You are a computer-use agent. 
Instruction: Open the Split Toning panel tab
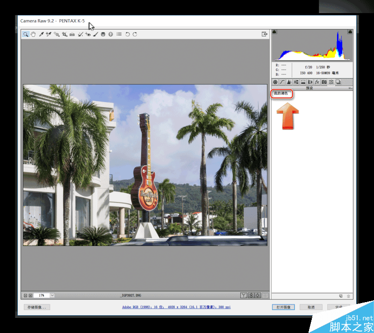pyautogui.click(x=303, y=82)
